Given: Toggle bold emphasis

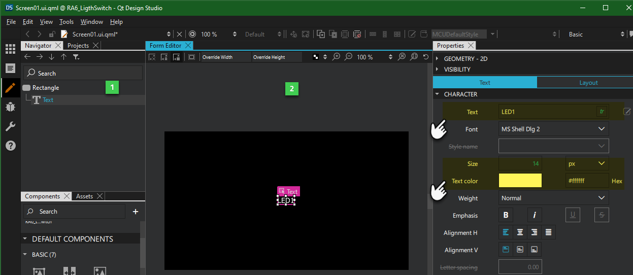Looking at the screenshot, I should [506, 216].
